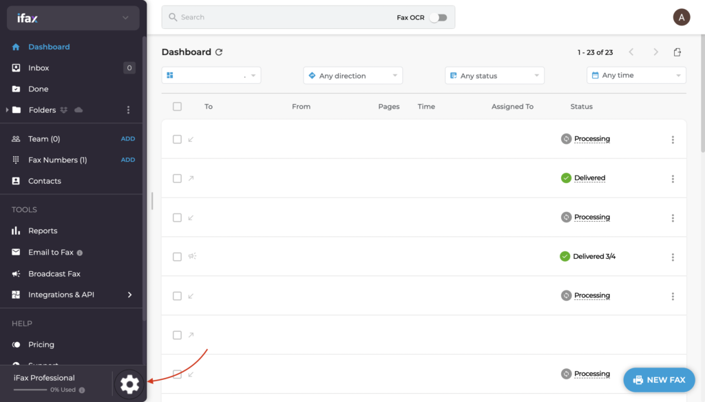Click the Assigned To column header

(x=512, y=107)
